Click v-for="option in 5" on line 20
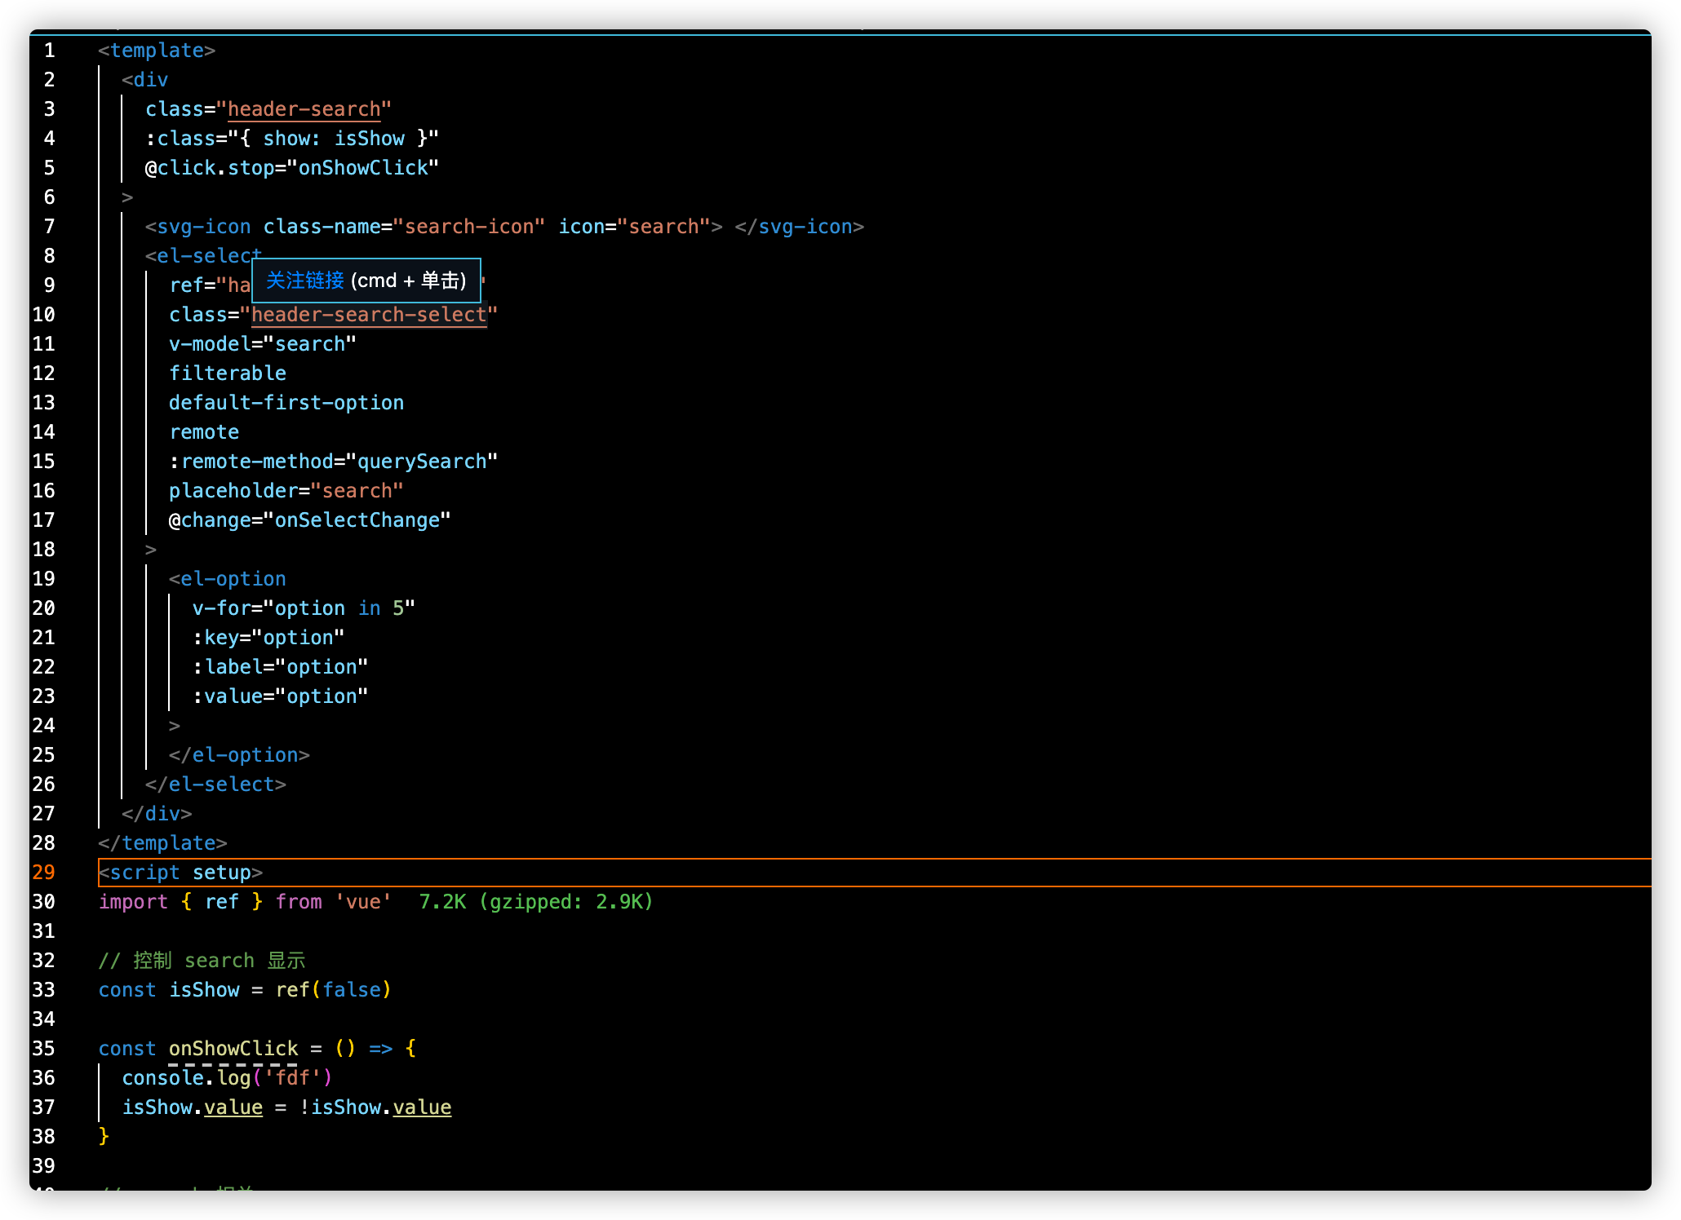1681x1220 pixels. 304,608
